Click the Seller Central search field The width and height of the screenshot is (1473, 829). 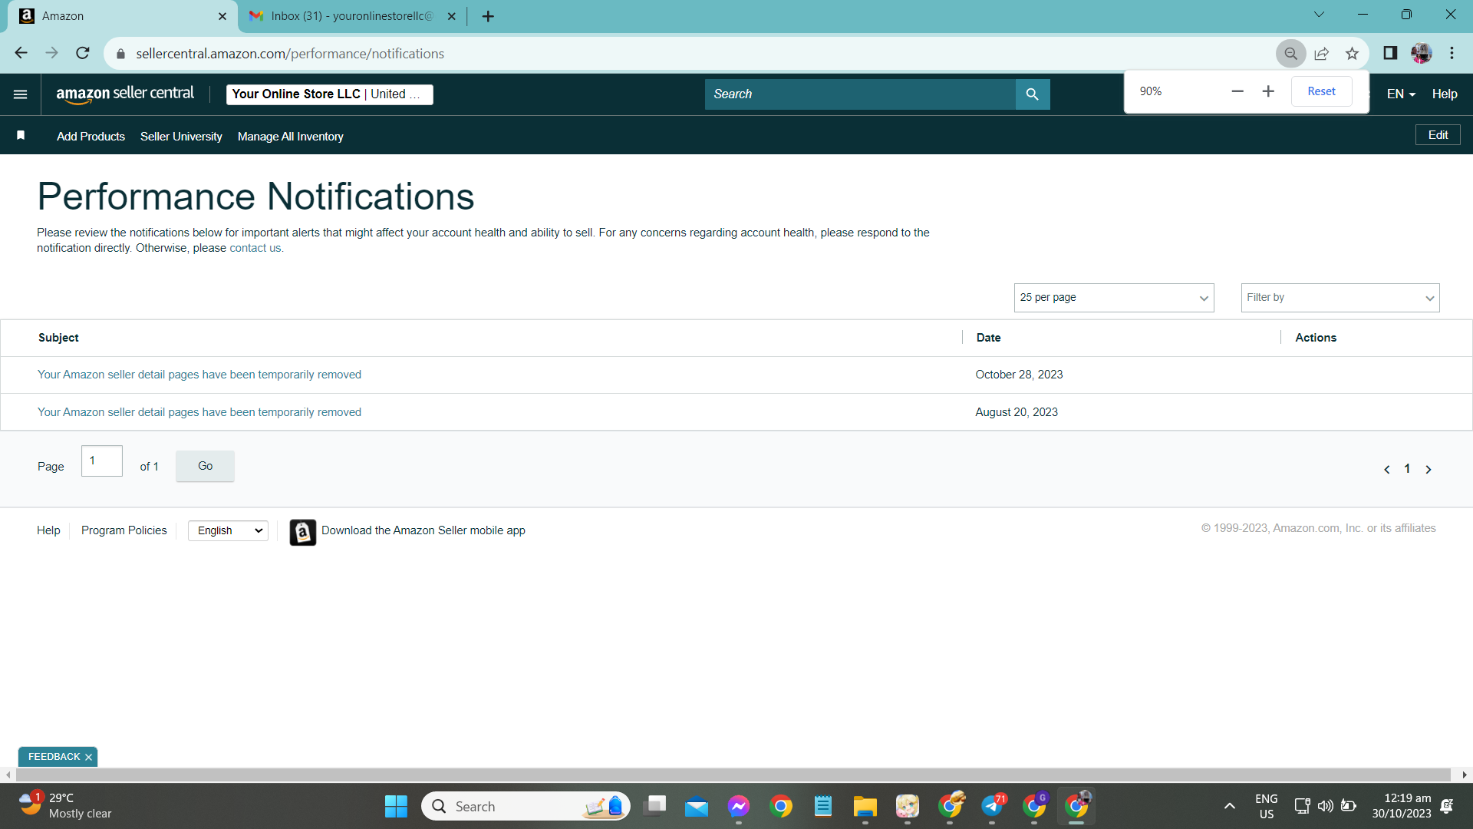(x=860, y=94)
